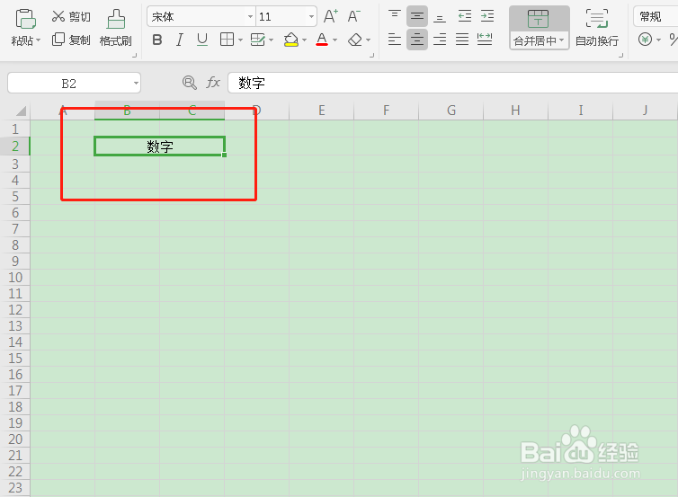The image size is (678, 497).
Task: Click the Select All corner triangle
Action: pos(21,111)
